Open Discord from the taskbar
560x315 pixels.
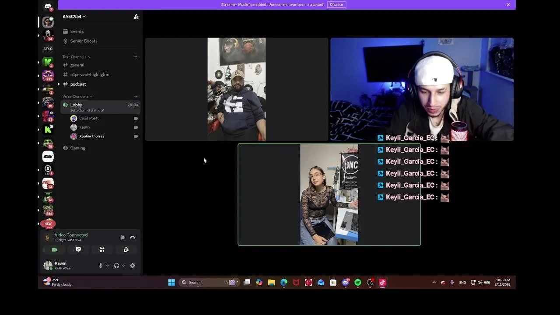[346, 283]
